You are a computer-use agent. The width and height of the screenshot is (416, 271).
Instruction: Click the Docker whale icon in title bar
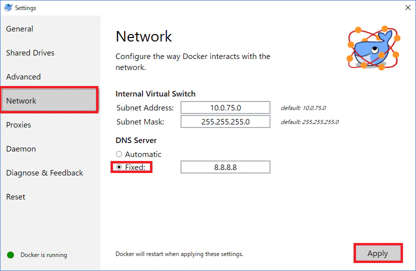(x=8, y=7)
